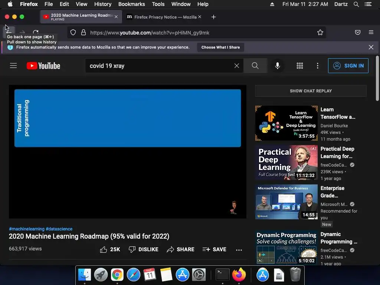Open Learn TensorFlow video thumbnail
This screenshot has height=285, width=380.
pos(286,123)
